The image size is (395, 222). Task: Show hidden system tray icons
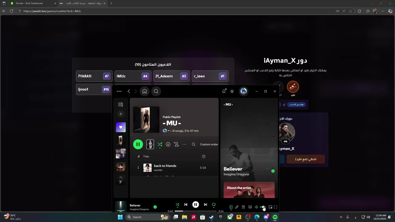(341, 217)
